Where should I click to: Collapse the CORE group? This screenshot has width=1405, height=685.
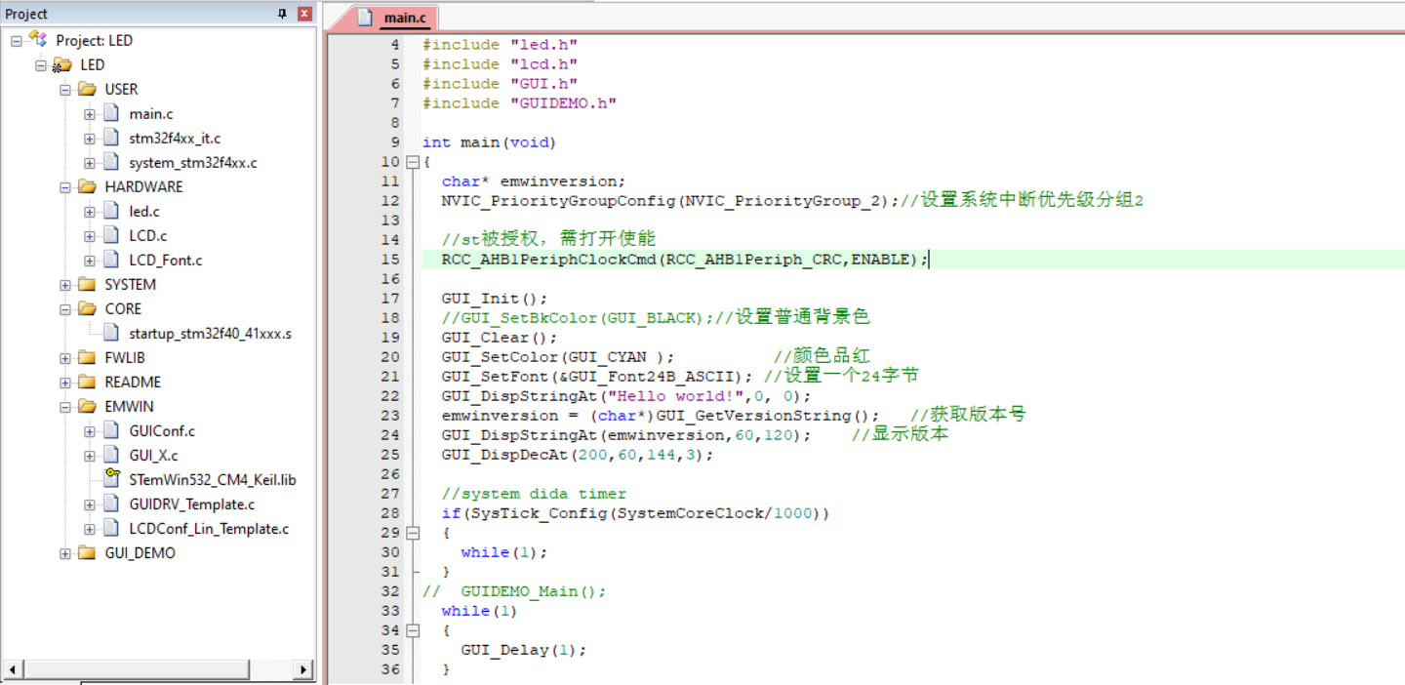click(65, 309)
